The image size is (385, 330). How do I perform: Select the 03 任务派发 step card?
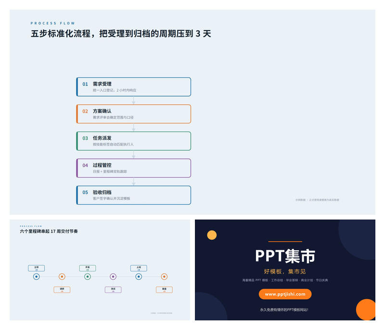(134, 141)
